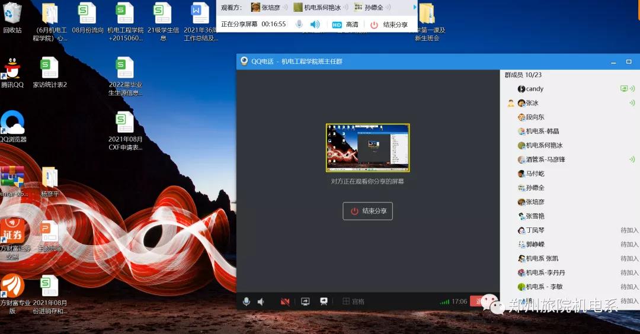Open the 回收站 recycle bin
Screen dimensions: 640x334
tap(12, 18)
